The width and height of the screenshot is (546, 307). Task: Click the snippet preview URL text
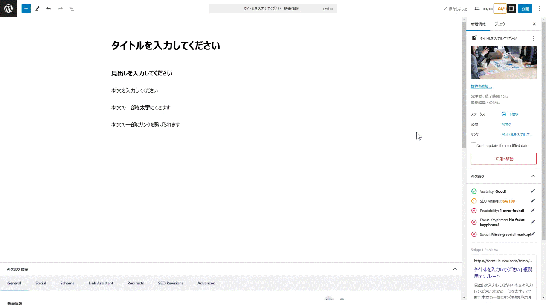pos(503,261)
